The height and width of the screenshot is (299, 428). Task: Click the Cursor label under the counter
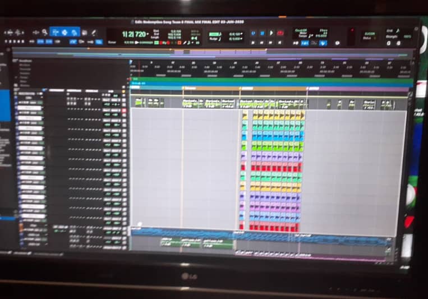pos(112,42)
